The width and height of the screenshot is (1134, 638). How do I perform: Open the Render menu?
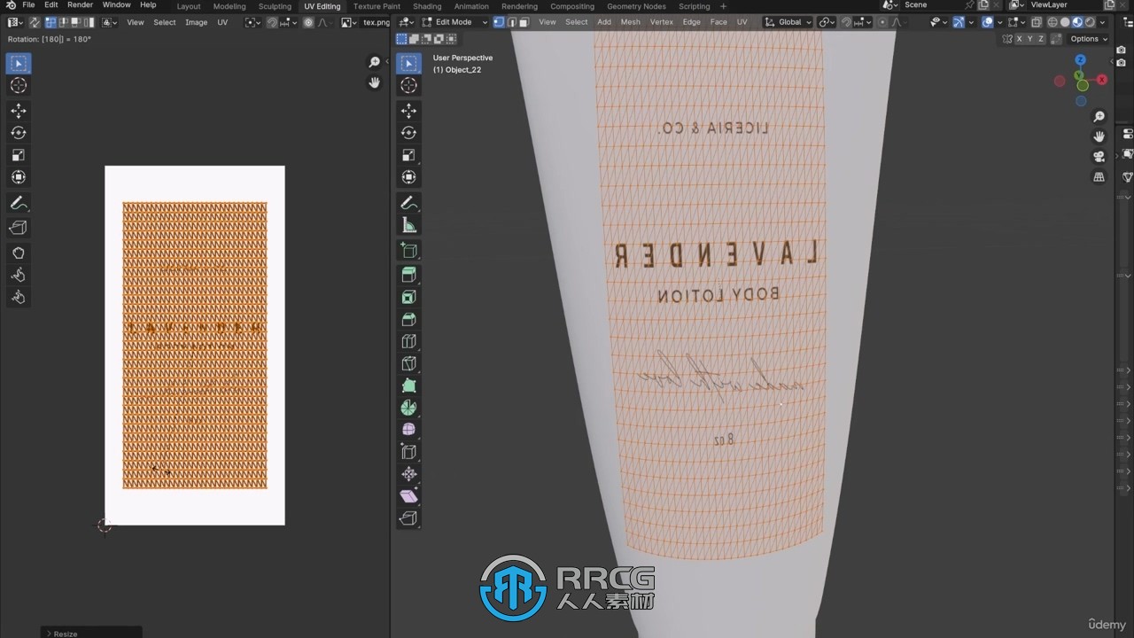(80, 5)
